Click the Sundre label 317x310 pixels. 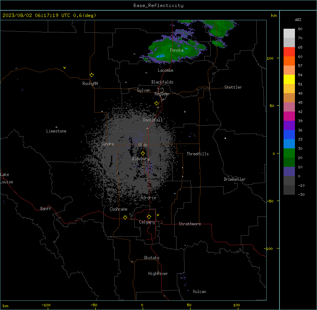[107, 144]
